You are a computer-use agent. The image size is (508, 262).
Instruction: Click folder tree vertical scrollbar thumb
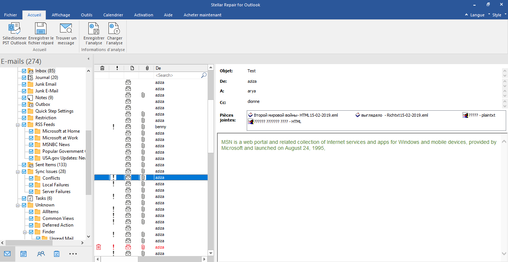pyautogui.click(x=88, y=162)
